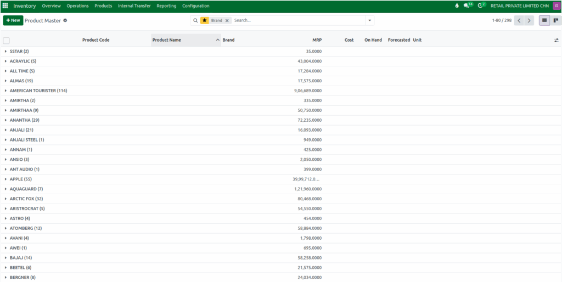
Task: Sort by Brand column header
Action: click(x=228, y=40)
